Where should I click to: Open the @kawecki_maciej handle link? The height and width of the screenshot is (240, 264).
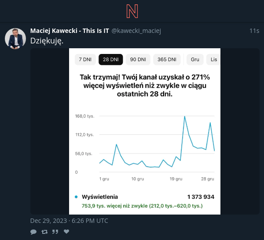coord(136,31)
